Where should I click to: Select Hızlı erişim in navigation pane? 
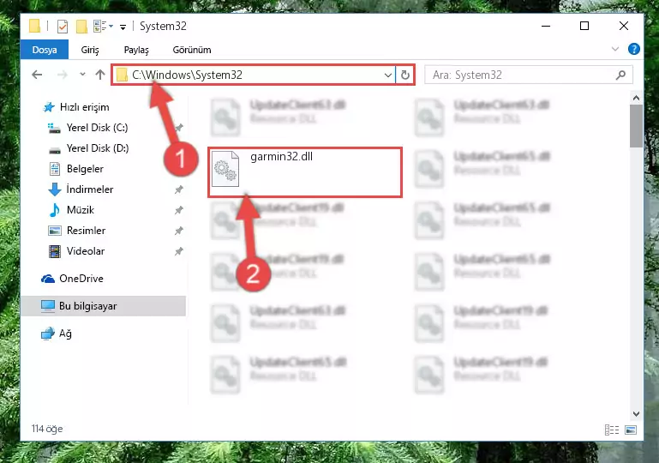(x=85, y=107)
